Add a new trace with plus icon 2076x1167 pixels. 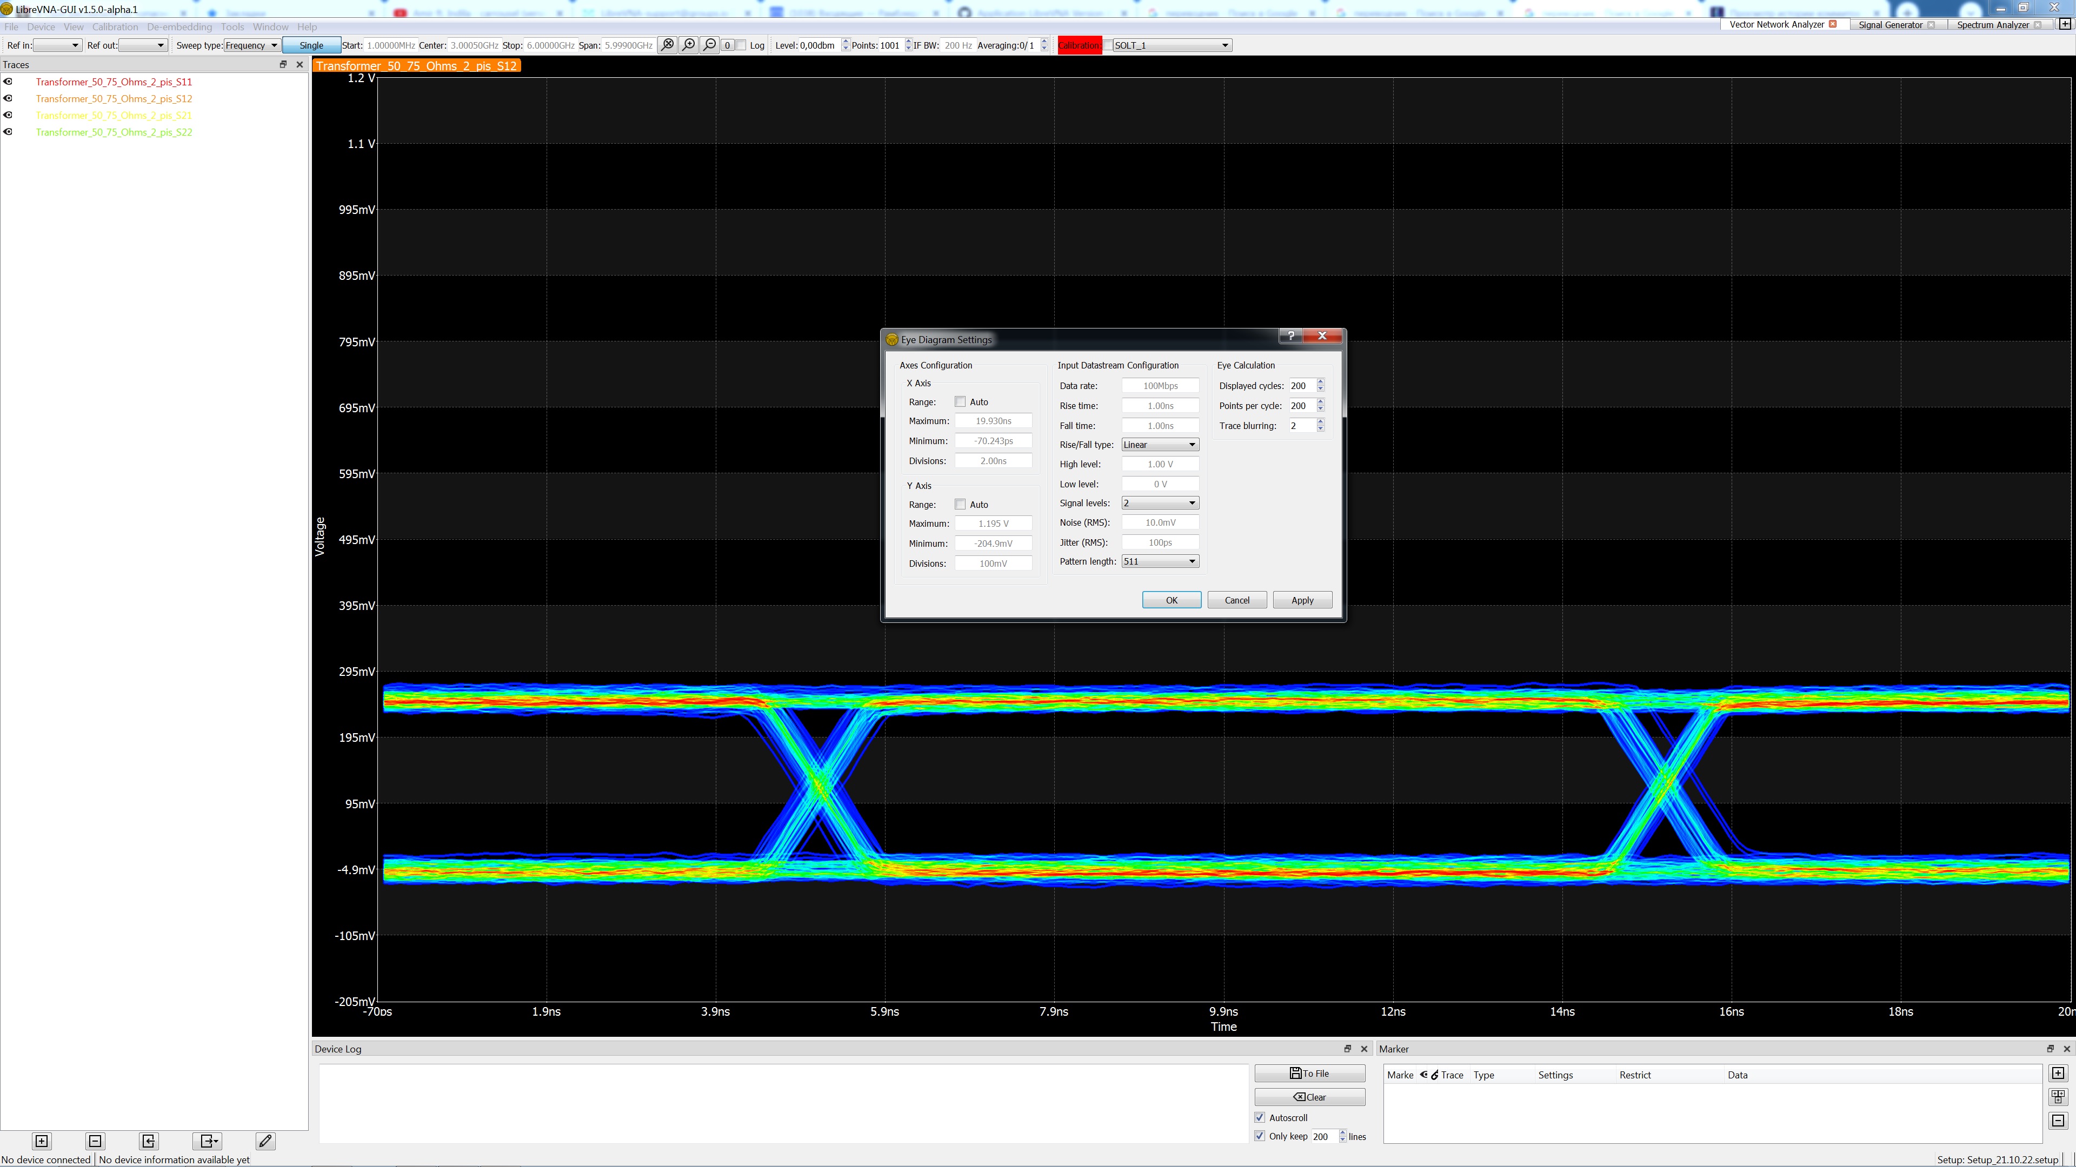42,1141
